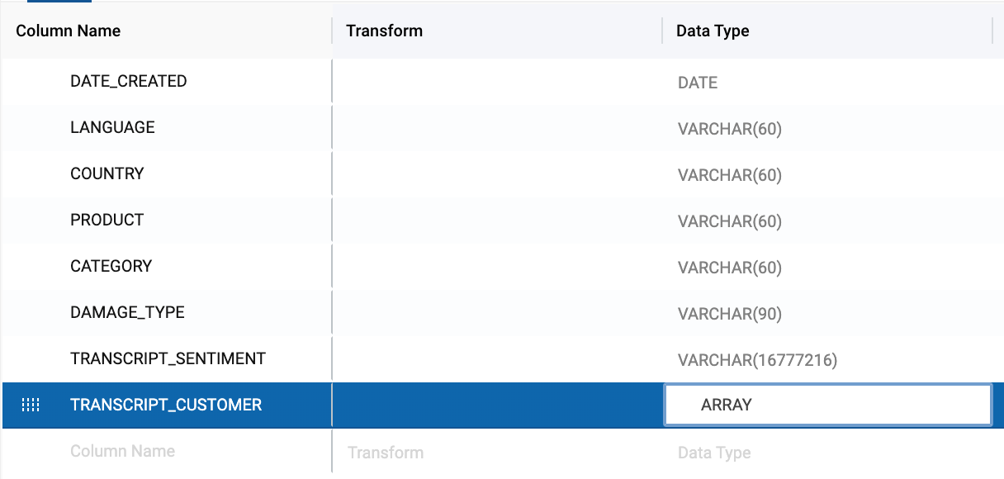The width and height of the screenshot is (1004, 479).
Task: Click the Transform cell for TRANSCRIPT_CUSTOMER
Action: tap(497, 405)
